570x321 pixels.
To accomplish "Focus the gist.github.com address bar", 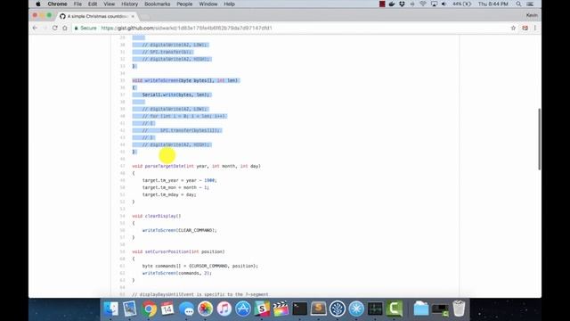I will [186, 28].
